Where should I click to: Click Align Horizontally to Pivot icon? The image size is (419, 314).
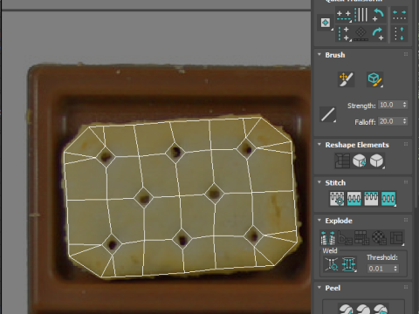pyautogui.click(x=344, y=15)
